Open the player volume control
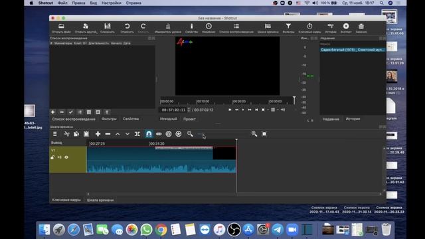 tap(283, 110)
